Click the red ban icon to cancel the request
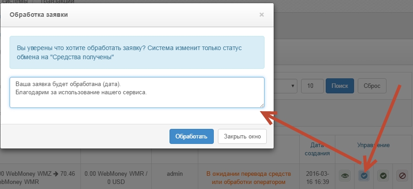Screen dimensions: 413x189 tap(402, 175)
